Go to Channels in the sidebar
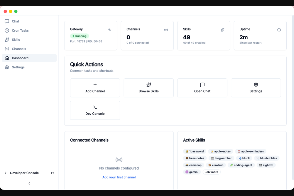 tap(19, 49)
